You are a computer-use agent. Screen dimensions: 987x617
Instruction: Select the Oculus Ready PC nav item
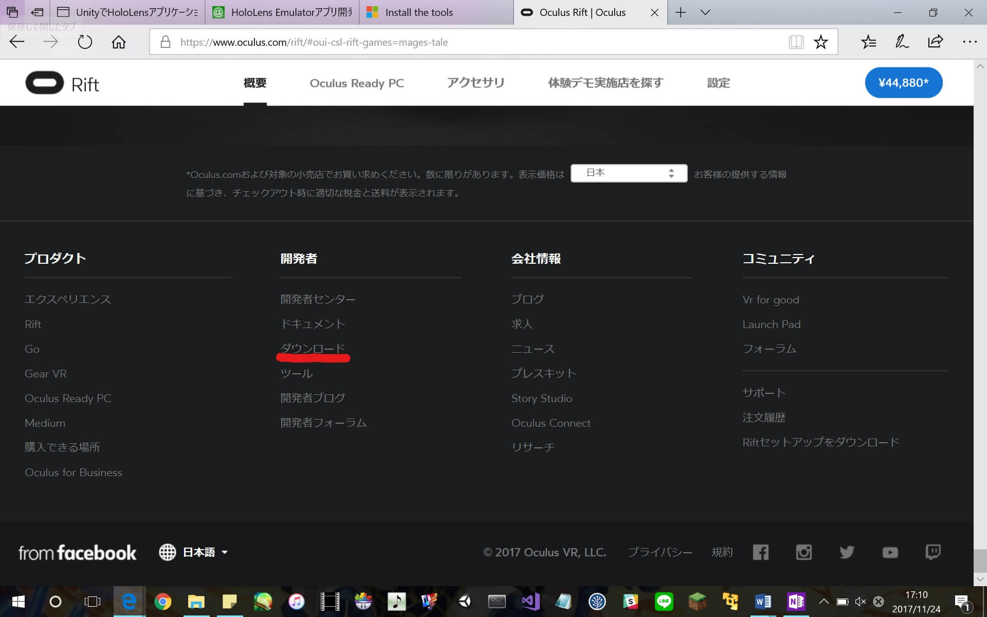click(x=357, y=83)
